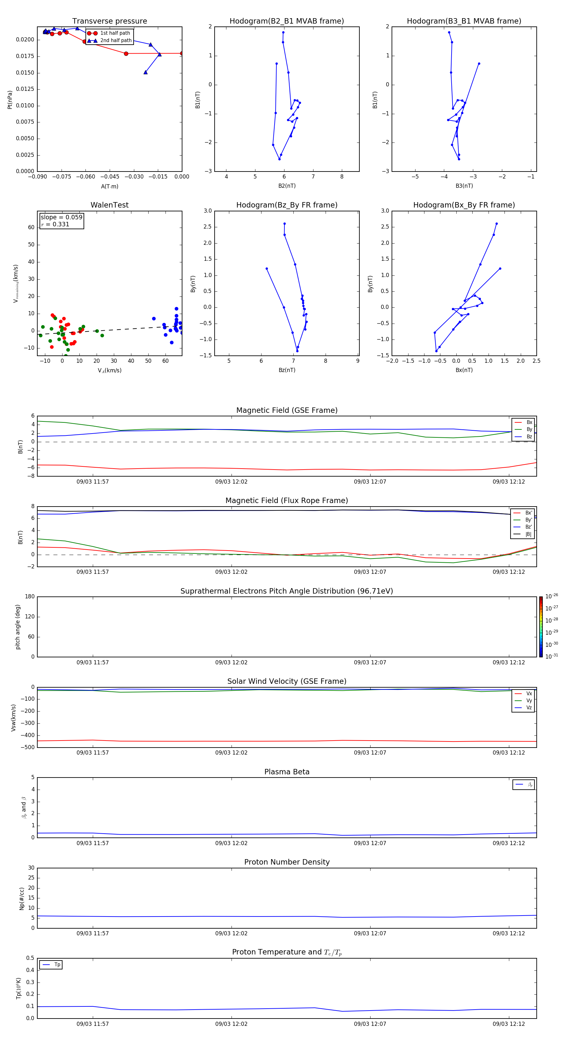
Task: Click the 'Np(#/cc)' y-axis label
Action: (22, 898)
